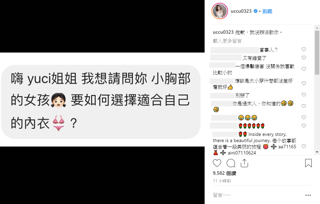Click the comments scrollbar up arrow

point(317,28)
